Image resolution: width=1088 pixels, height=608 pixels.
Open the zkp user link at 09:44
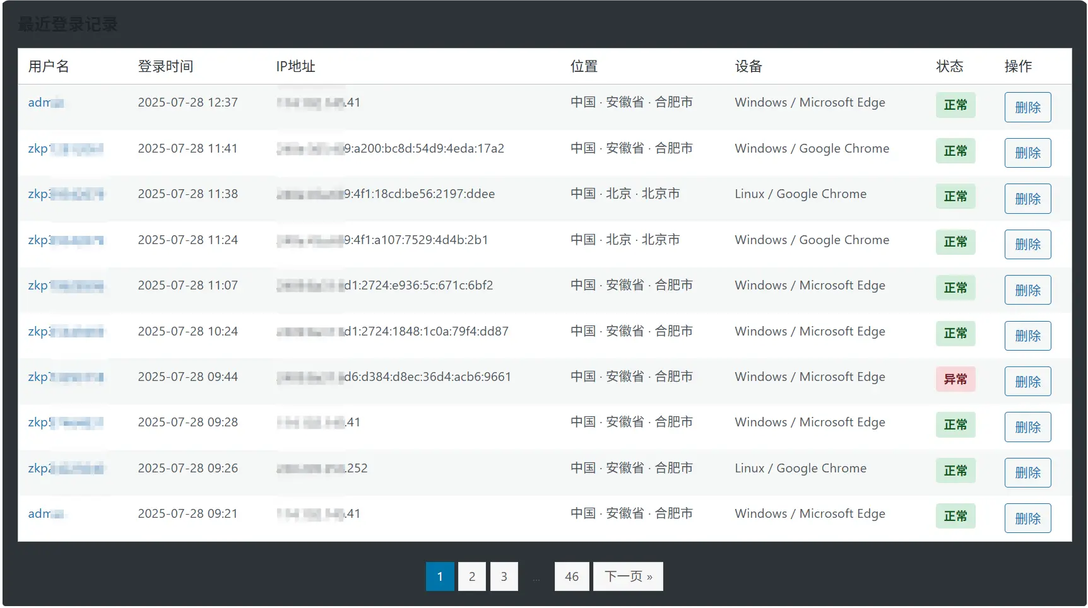click(66, 377)
